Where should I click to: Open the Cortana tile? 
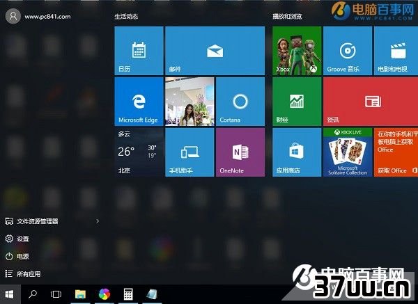(x=240, y=102)
